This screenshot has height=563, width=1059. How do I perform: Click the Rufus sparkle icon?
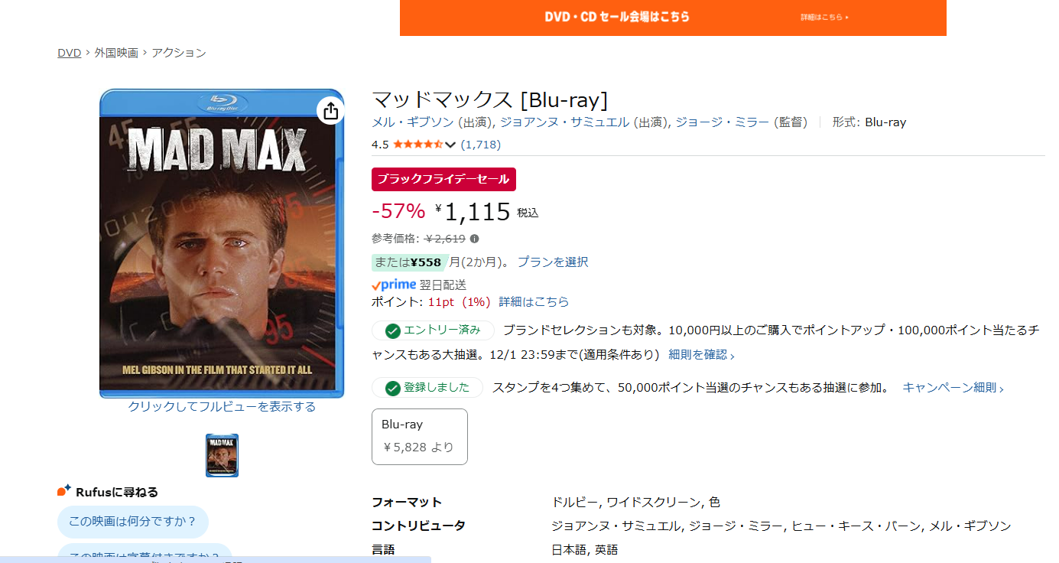(x=64, y=490)
